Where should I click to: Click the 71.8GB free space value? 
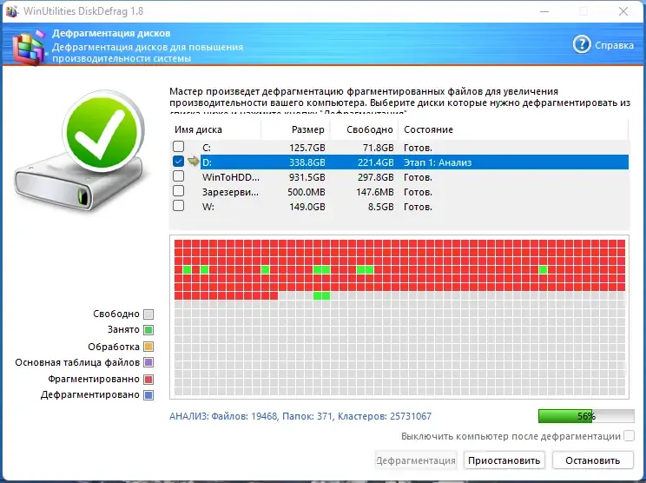379,148
